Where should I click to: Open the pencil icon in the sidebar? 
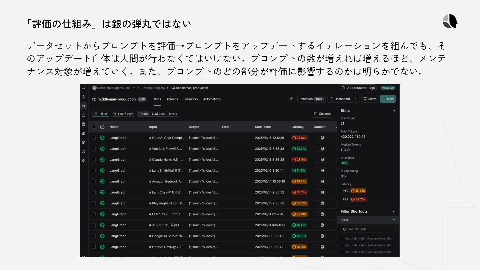[83, 133]
